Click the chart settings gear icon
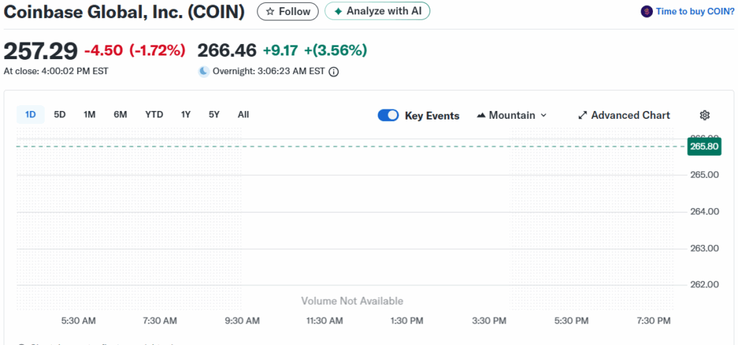 click(x=705, y=115)
